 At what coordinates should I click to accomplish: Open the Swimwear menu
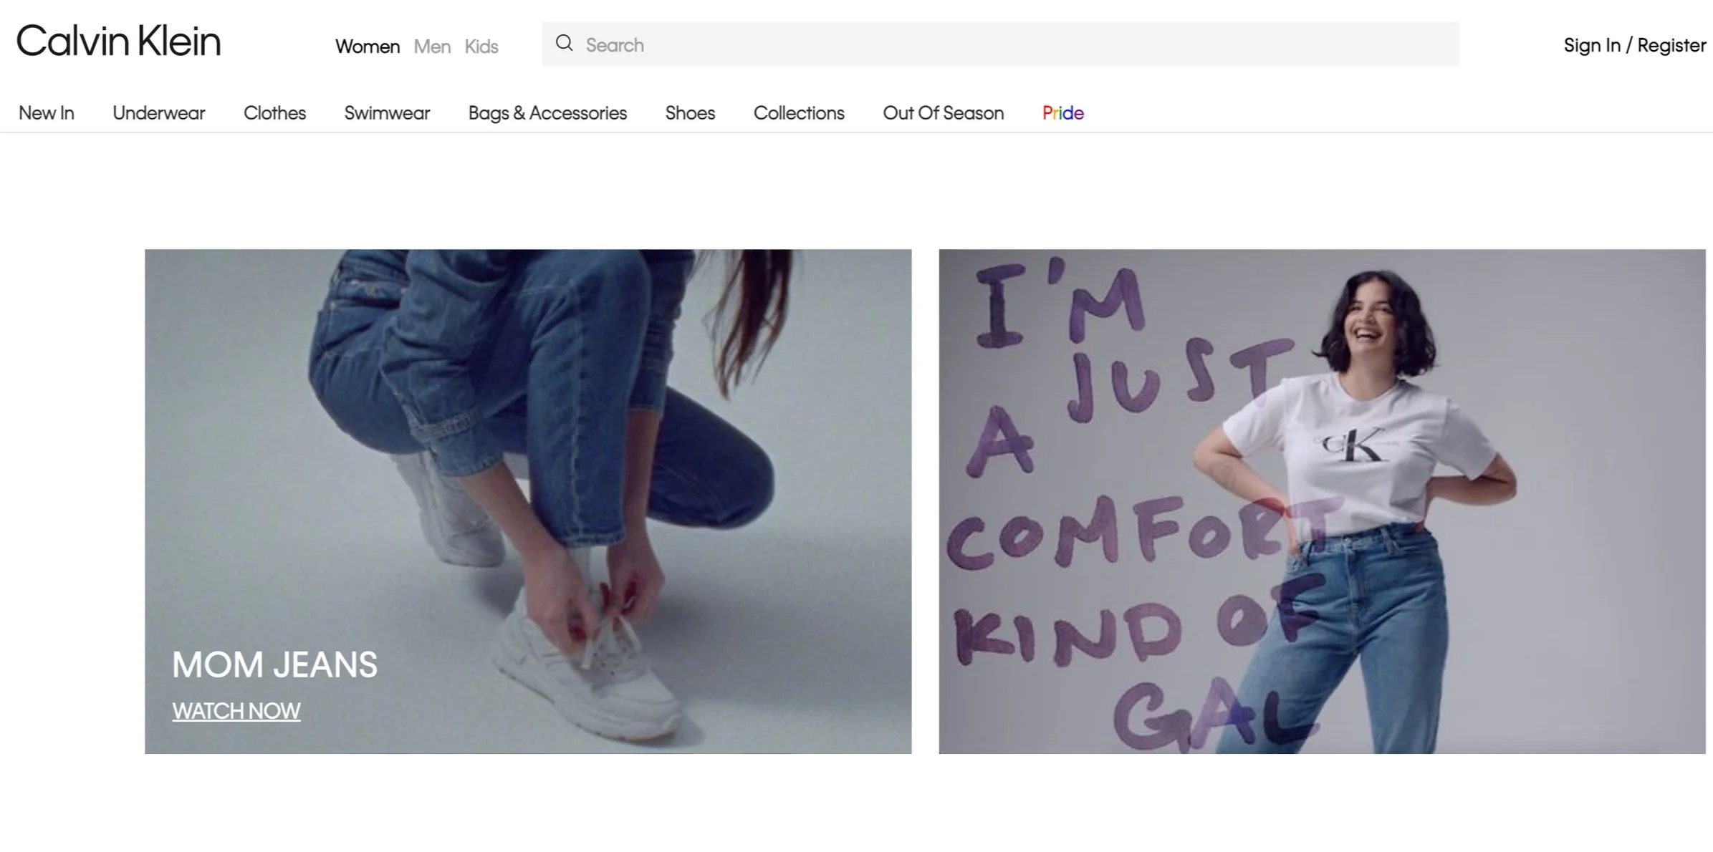(387, 113)
